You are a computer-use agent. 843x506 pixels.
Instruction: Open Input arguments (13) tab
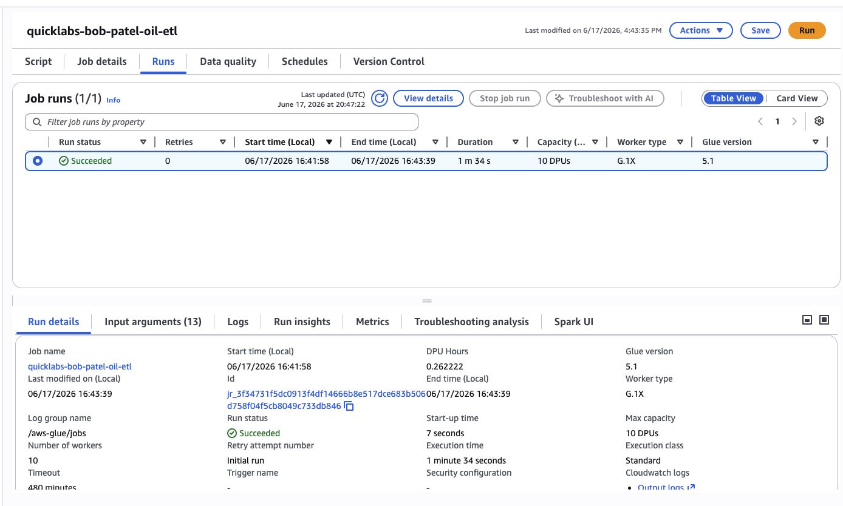pyautogui.click(x=153, y=322)
